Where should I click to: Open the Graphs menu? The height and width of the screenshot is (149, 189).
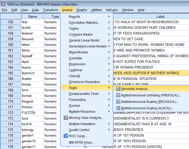coord(82,10)
